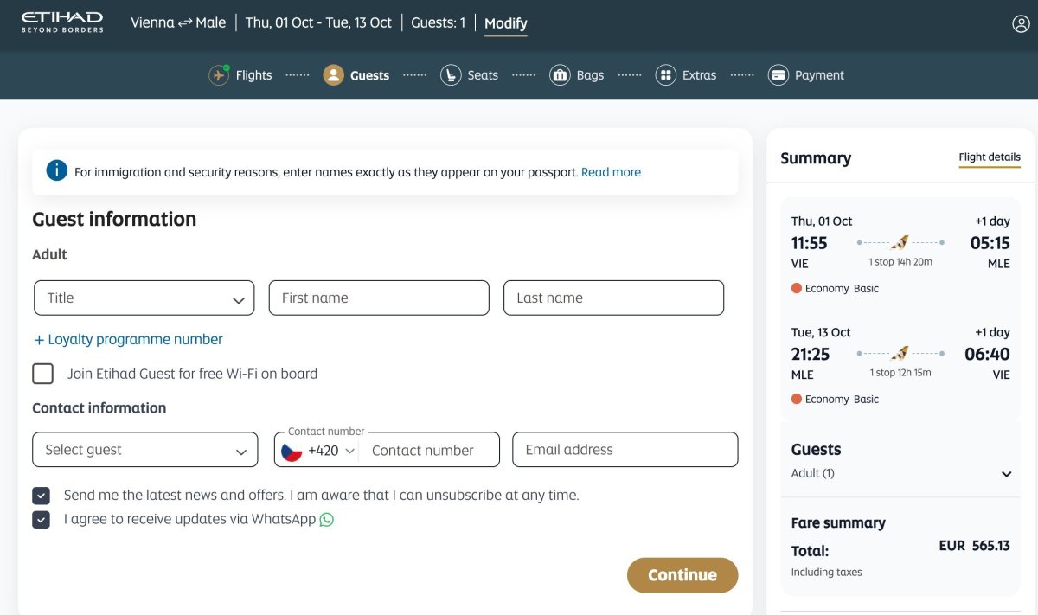Select the Flights step airplane icon
Viewport: 1038px width, 615px height.
click(219, 75)
